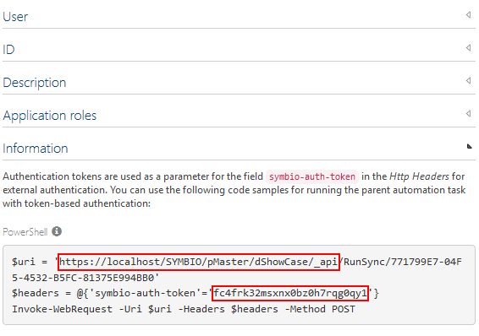Image resolution: width=479 pixels, height=336 pixels.
Task: Expand the ID section arrow
Action: 468,47
